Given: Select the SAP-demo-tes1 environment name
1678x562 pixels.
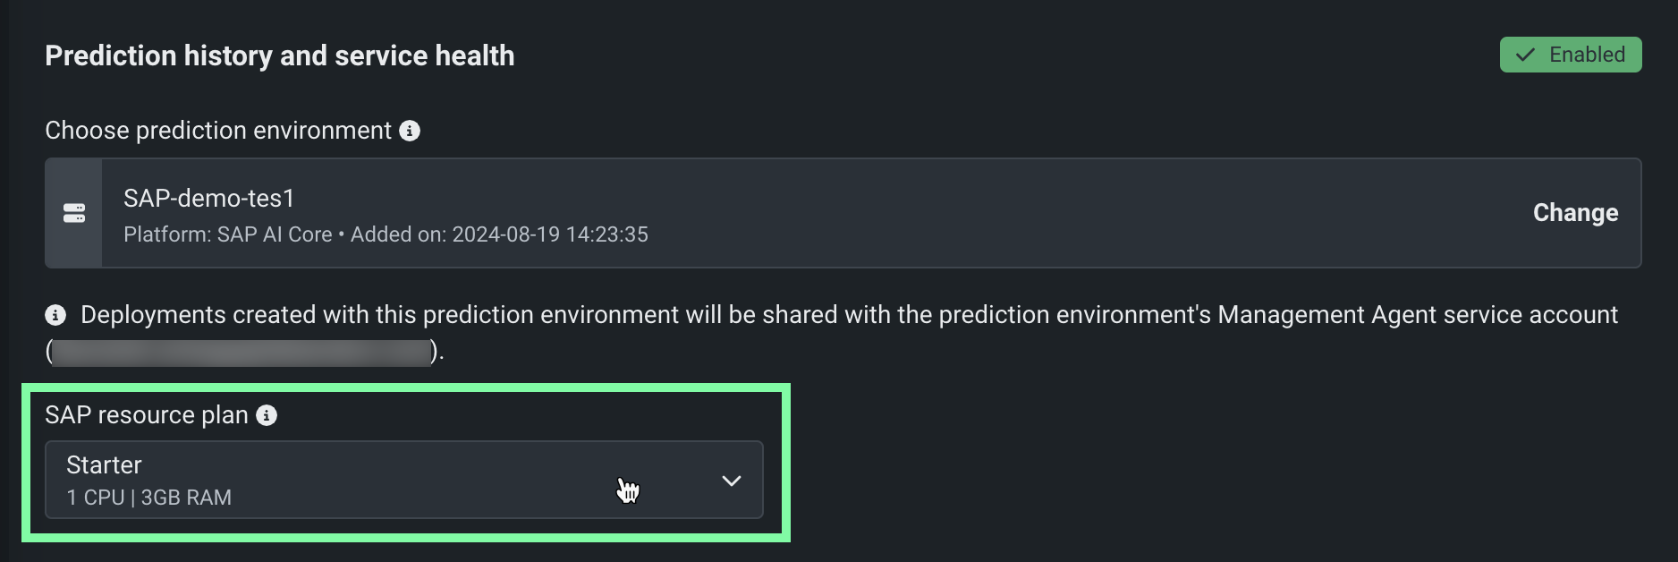Looking at the screenshot, I should click(x=209, y=198).
